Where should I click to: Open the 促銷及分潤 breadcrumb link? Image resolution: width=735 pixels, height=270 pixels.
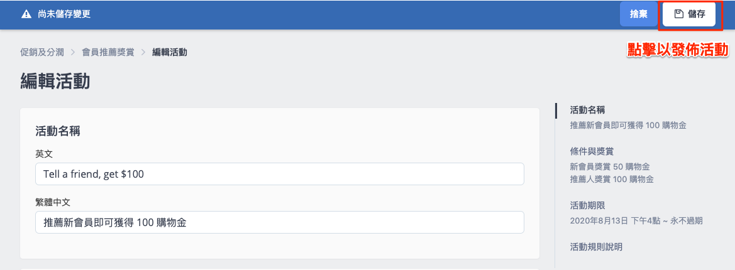coord(40,52)
